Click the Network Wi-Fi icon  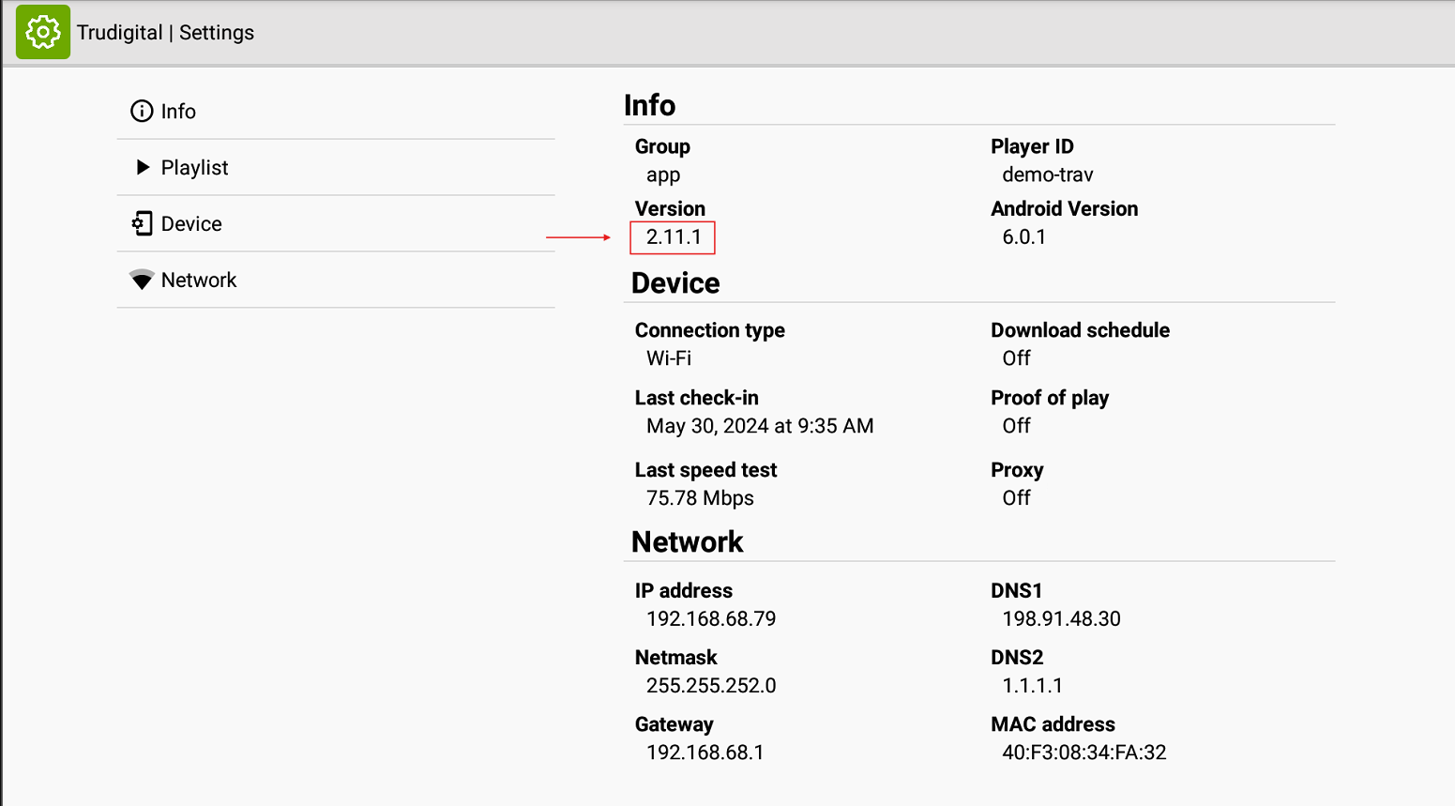coord(142,280)
